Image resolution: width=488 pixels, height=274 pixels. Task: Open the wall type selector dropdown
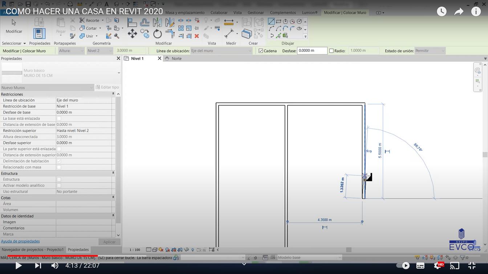[x=119, y=73]
